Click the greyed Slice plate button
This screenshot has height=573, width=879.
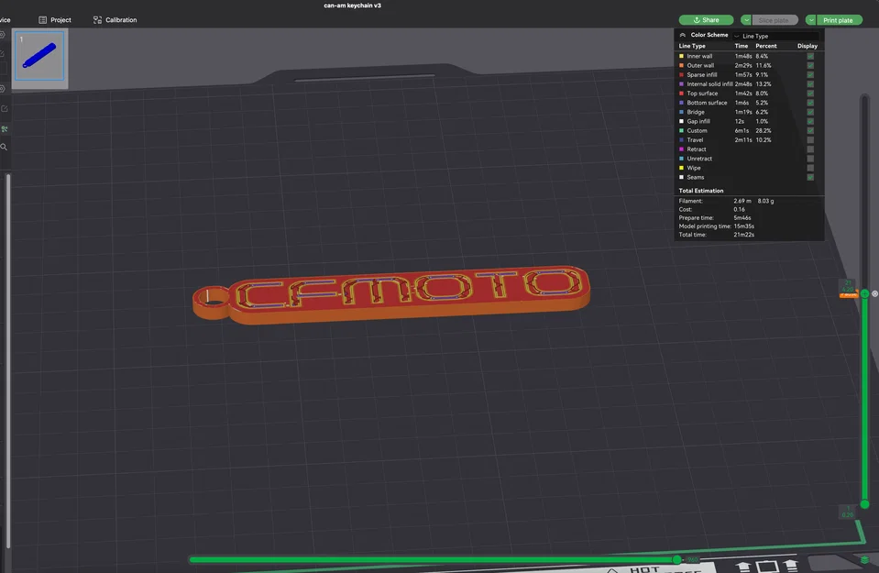point(775,20)
